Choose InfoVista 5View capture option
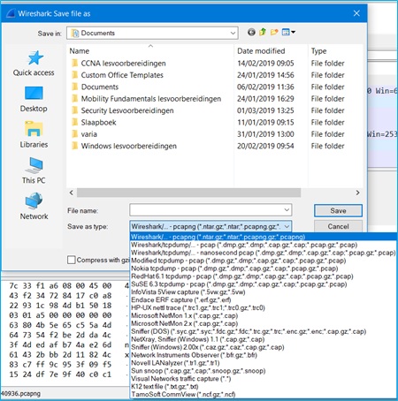The height and width of the screenshot is (401, 398). [x=264, y=292]
